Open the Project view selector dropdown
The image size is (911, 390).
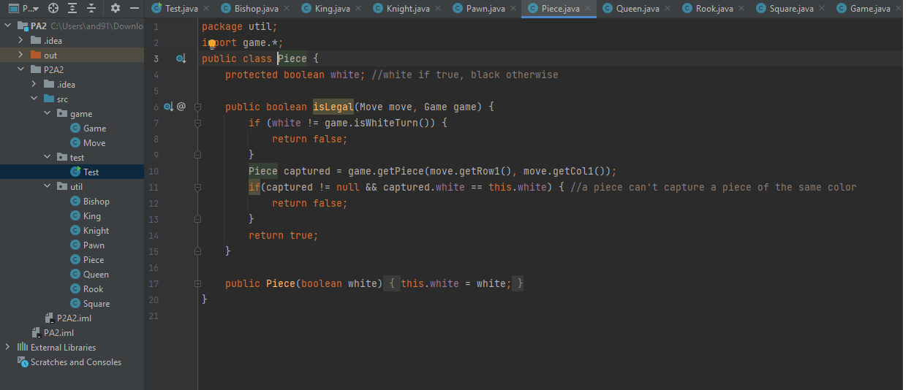tap(25, 9)
